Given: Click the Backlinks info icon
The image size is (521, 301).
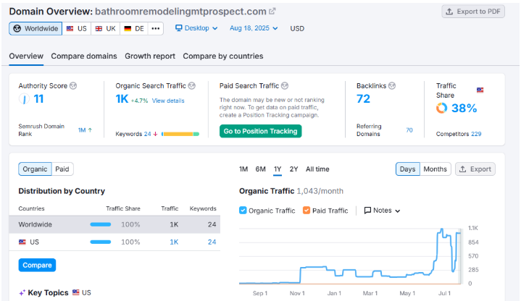Looking at the screenshot, I should coord(392,85).
